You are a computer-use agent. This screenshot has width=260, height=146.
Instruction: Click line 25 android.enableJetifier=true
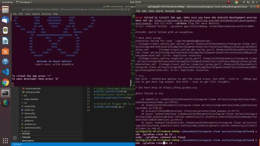point(112,98)
